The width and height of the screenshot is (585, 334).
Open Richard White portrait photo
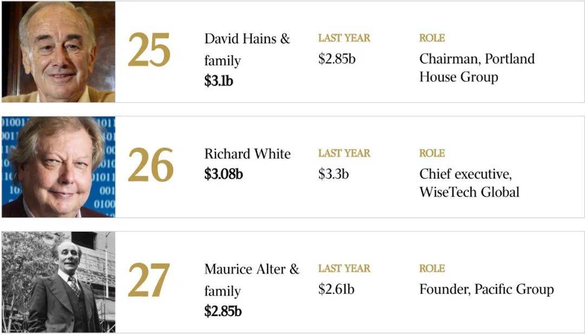tap(58, 167)
